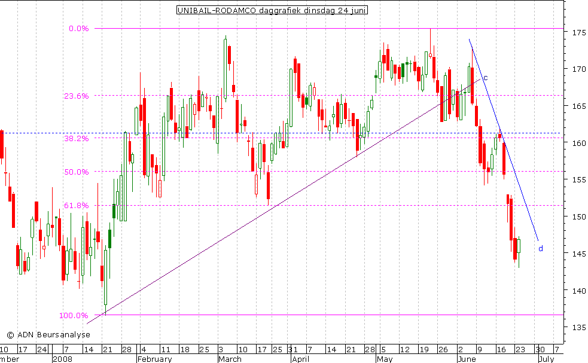Click price axis value 165
588x363 pixels.
pos(579,106)
